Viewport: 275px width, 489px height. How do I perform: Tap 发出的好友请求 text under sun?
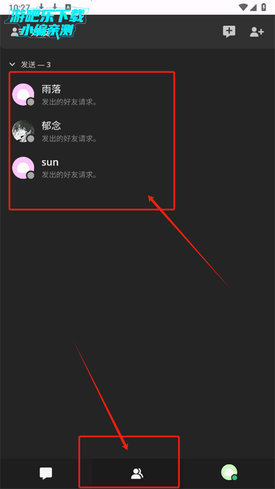pos(69,175)
